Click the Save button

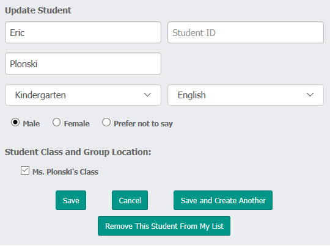pos(71,200)
